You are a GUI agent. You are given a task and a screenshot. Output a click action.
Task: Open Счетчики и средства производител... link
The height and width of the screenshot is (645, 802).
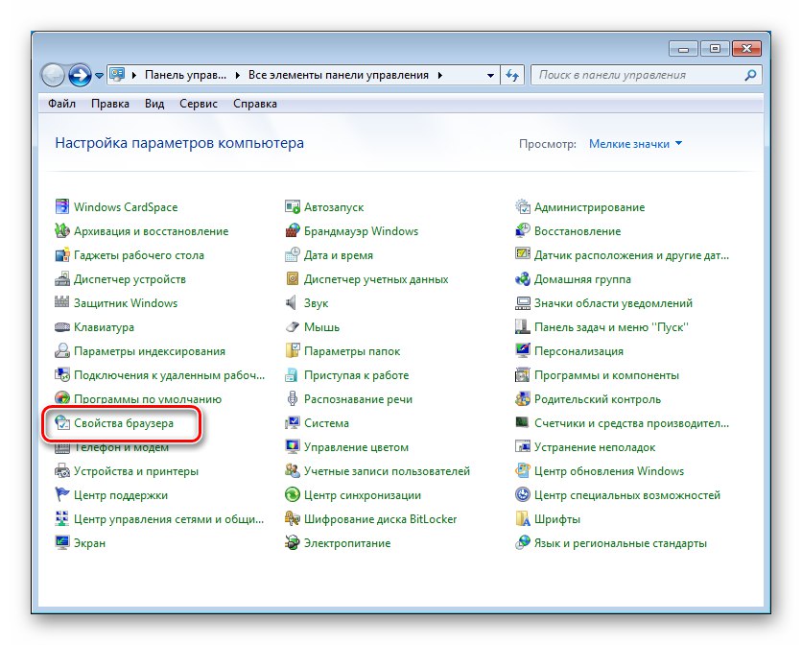631,423
